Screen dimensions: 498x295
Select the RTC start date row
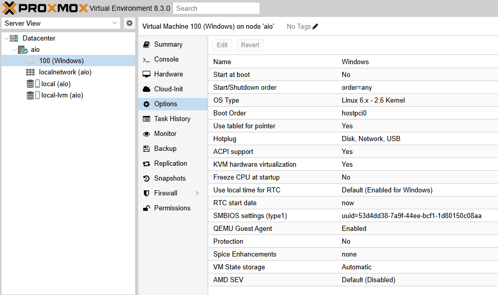(353, 203)
